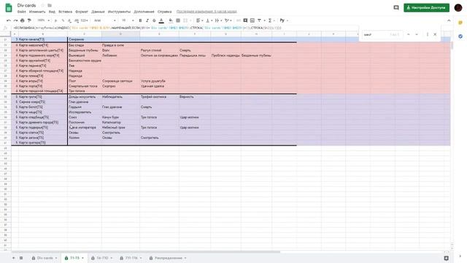Add a new sheet
Viewport: 467px width, 263px height.
point(13,258)
